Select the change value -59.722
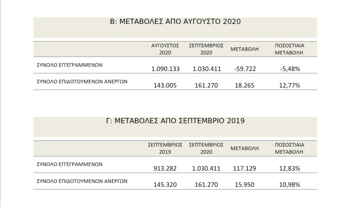 [x=245, y=69]
